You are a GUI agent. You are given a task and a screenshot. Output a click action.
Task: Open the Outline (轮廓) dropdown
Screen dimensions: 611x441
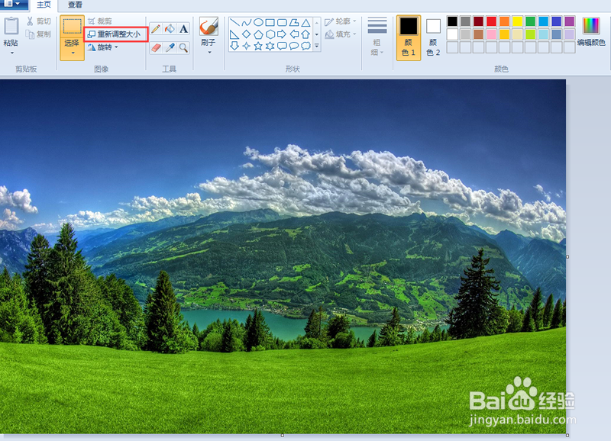(341, 21)
